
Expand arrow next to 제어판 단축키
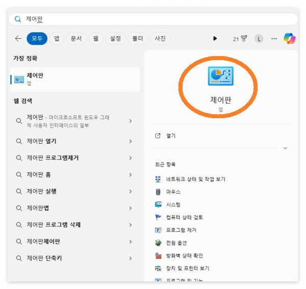[131, 258]
